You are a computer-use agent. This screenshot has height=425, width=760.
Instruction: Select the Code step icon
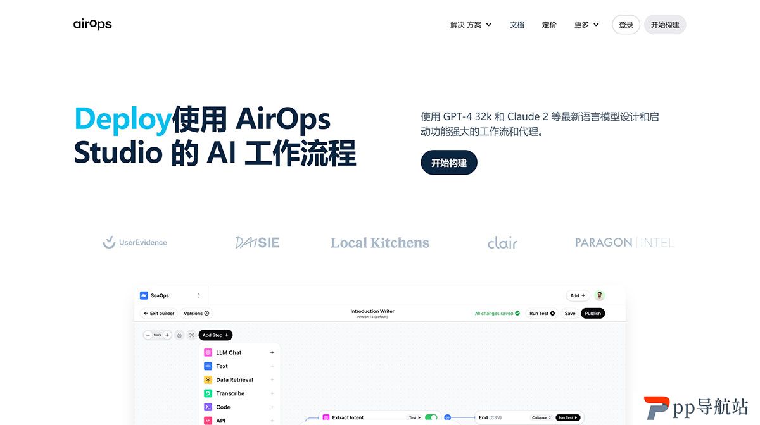coord(208,407)
